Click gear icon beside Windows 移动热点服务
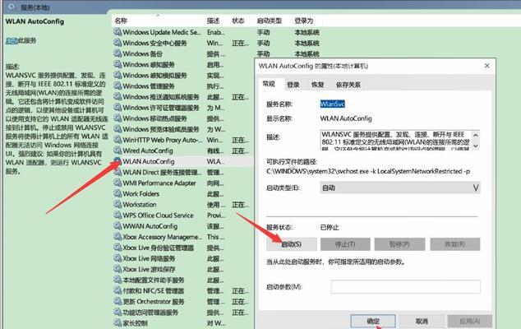 point(118,118)
